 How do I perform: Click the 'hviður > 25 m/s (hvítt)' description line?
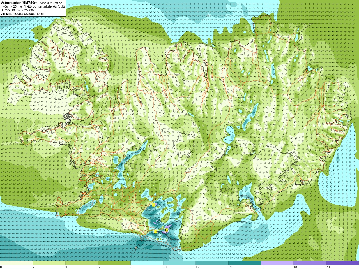coord(33,6)
